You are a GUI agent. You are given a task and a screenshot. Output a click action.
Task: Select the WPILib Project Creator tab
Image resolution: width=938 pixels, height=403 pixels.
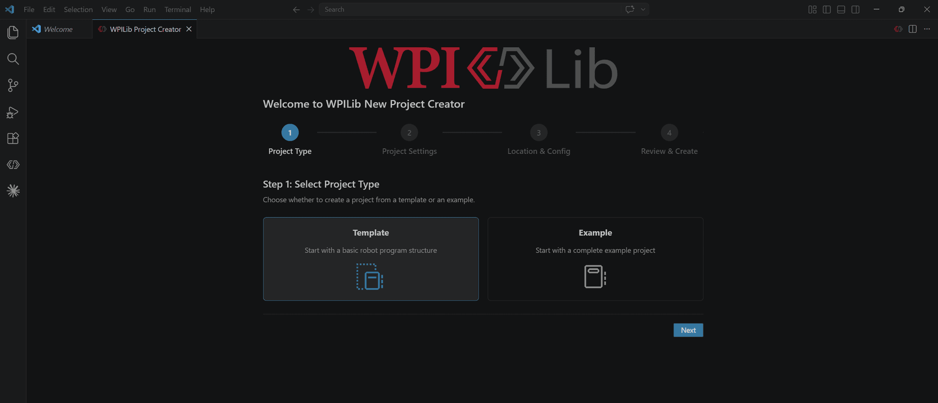145,29
